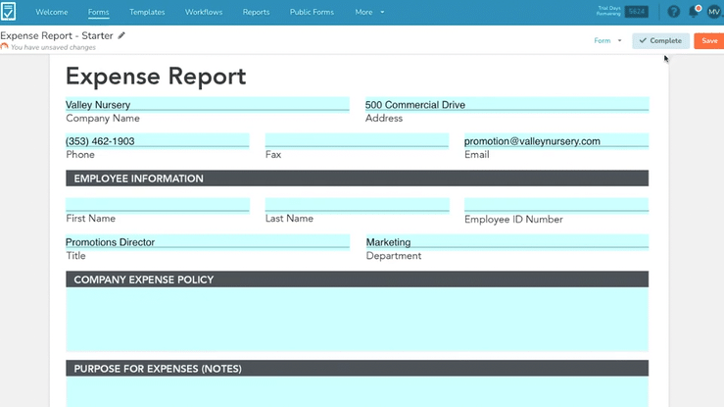Click Trial Days Remaining counter
The image size is (724, 407).
622,11
